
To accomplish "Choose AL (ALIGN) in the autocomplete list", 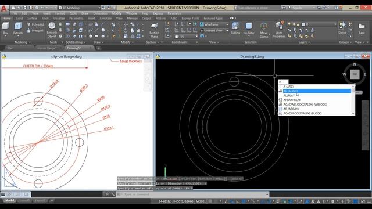I will pos(314,91).
